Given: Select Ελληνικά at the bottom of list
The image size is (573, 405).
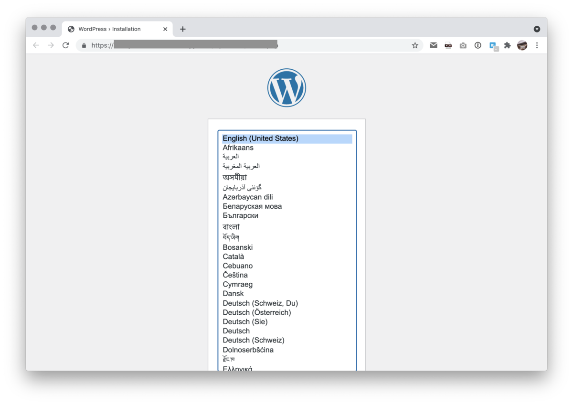Looking at the screenshot, I should (x=287, y=368).
